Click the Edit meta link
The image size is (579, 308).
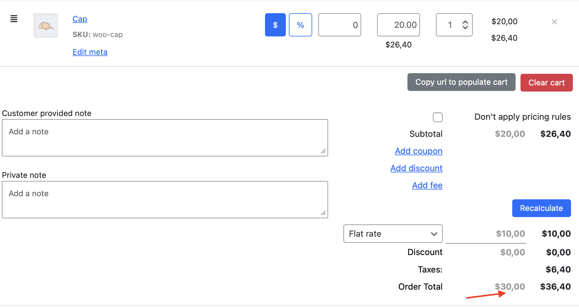pos(90,52)
